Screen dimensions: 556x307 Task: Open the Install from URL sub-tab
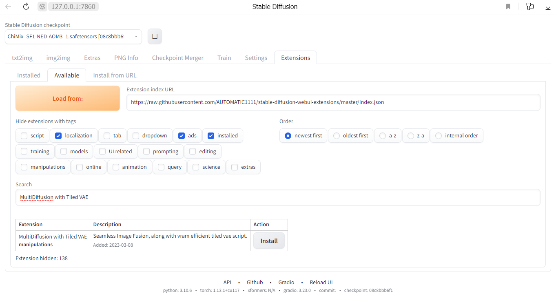tap(115, 75)
